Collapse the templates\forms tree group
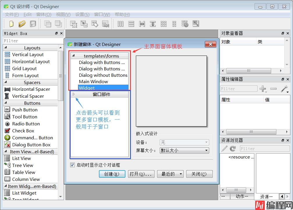 coord(74,56)
